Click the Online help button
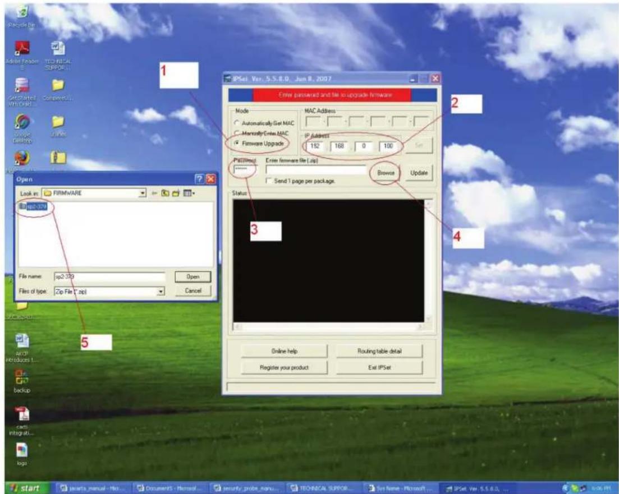The width and height of the screenshot is (619, 494). pos(284,351)
